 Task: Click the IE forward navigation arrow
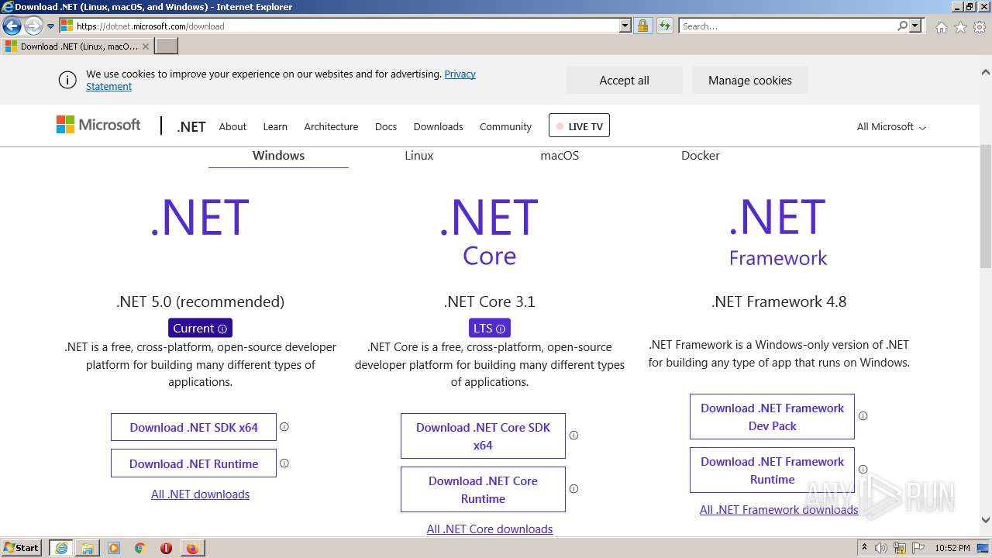pyautogui.click(x=33, y=26)
